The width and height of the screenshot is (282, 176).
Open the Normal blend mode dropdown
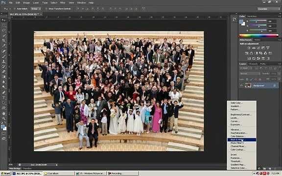250,74
